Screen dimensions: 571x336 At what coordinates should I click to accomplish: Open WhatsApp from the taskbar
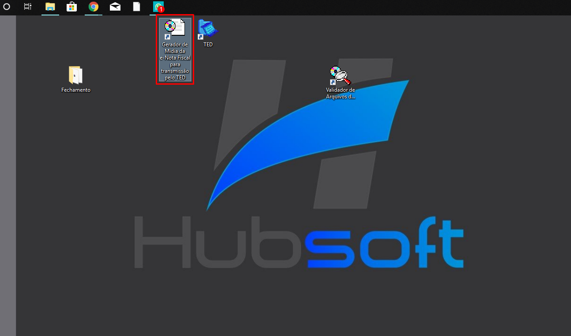pos(158,7)
